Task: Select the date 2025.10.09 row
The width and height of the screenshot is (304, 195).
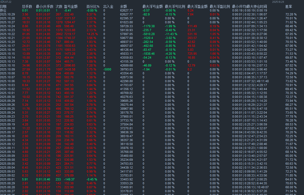Action: [x=7, y=69]
